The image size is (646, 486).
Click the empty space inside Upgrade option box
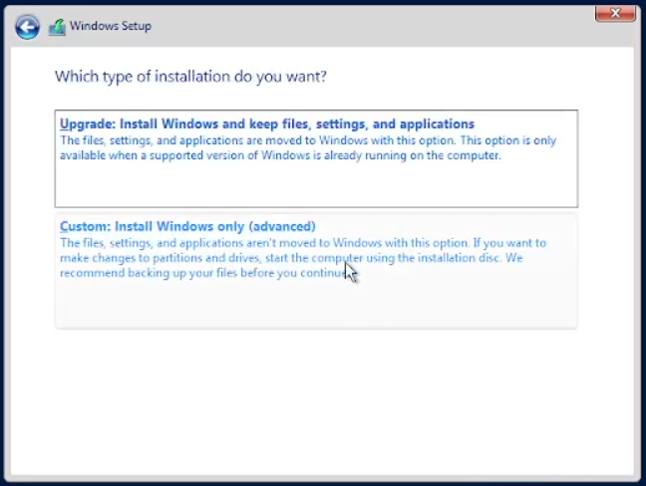pyautogui.click(x=315, y=187)
